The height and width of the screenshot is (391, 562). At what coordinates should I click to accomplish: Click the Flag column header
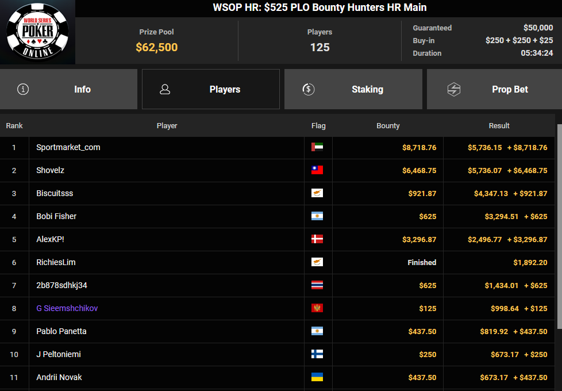coord(318,125)
